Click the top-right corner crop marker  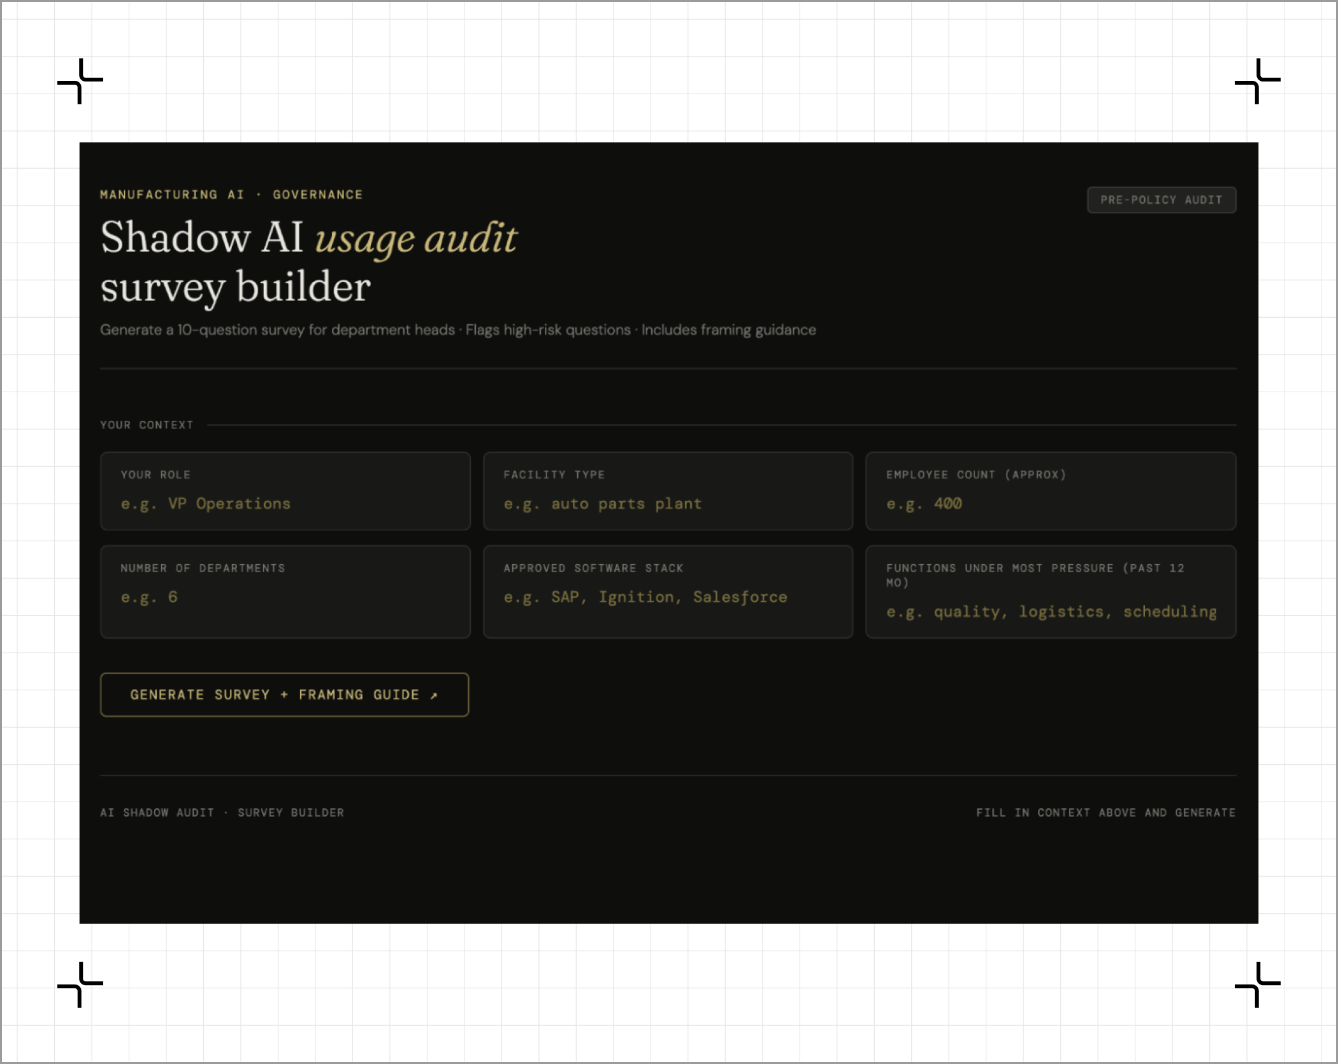click(x=1257, y=81)
